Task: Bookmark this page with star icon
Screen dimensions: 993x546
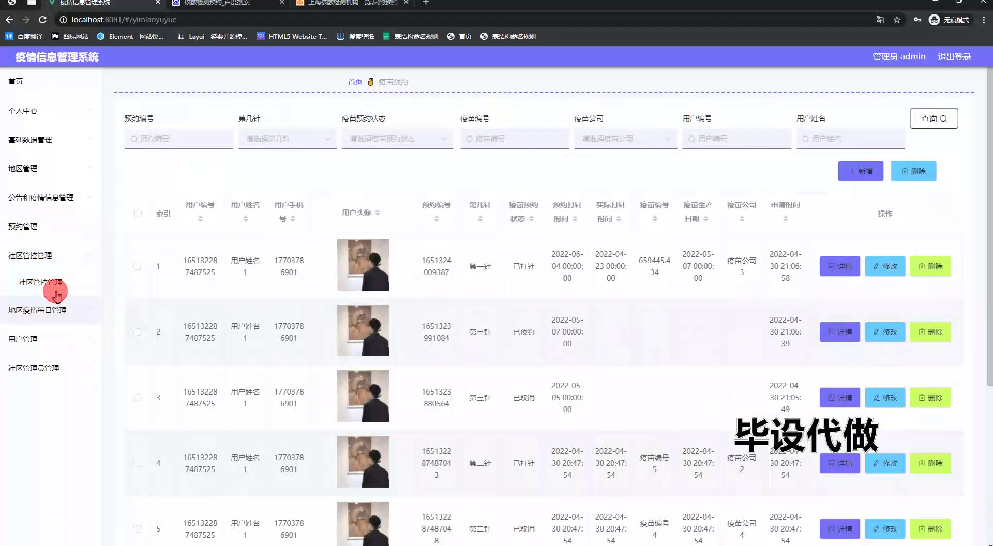Action: tap(897, 20)
